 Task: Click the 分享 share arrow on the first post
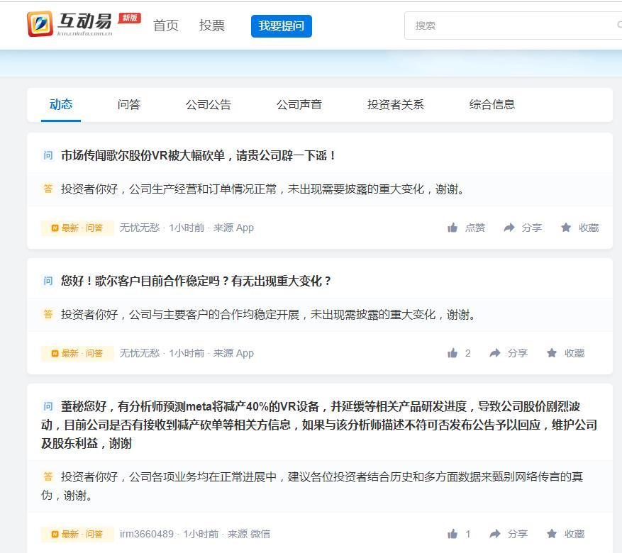(x=523, y=228)
